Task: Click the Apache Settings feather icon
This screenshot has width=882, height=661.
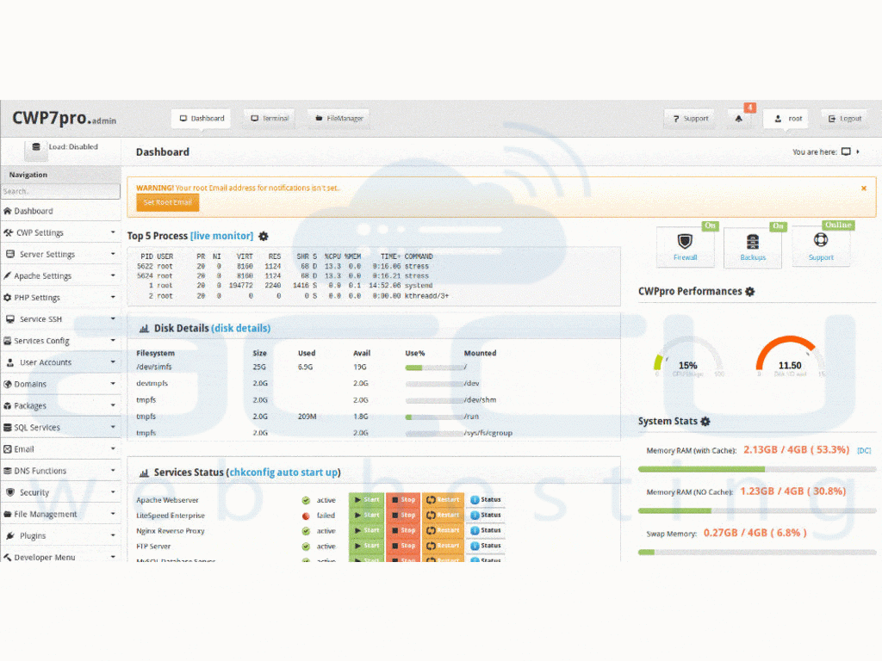Action: [x=7, y=276]
